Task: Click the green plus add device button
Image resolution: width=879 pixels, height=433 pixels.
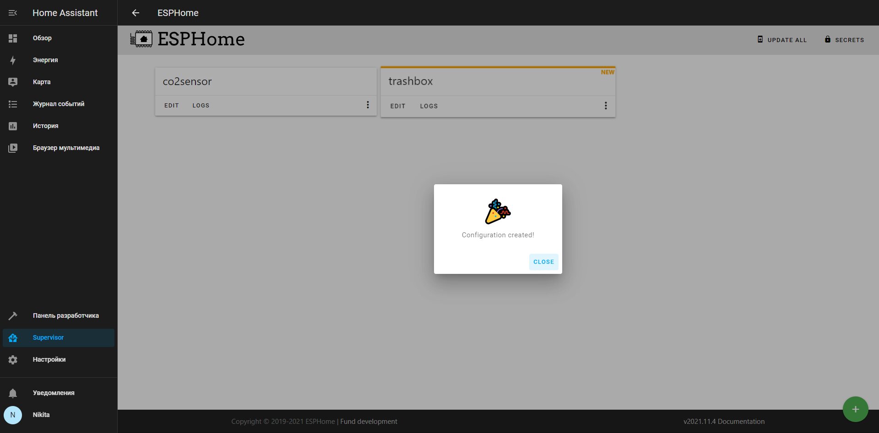Action: 855,409
